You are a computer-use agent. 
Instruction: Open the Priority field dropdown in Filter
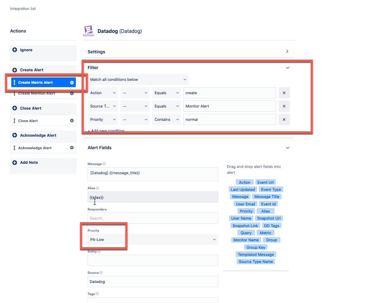(102, 119)
